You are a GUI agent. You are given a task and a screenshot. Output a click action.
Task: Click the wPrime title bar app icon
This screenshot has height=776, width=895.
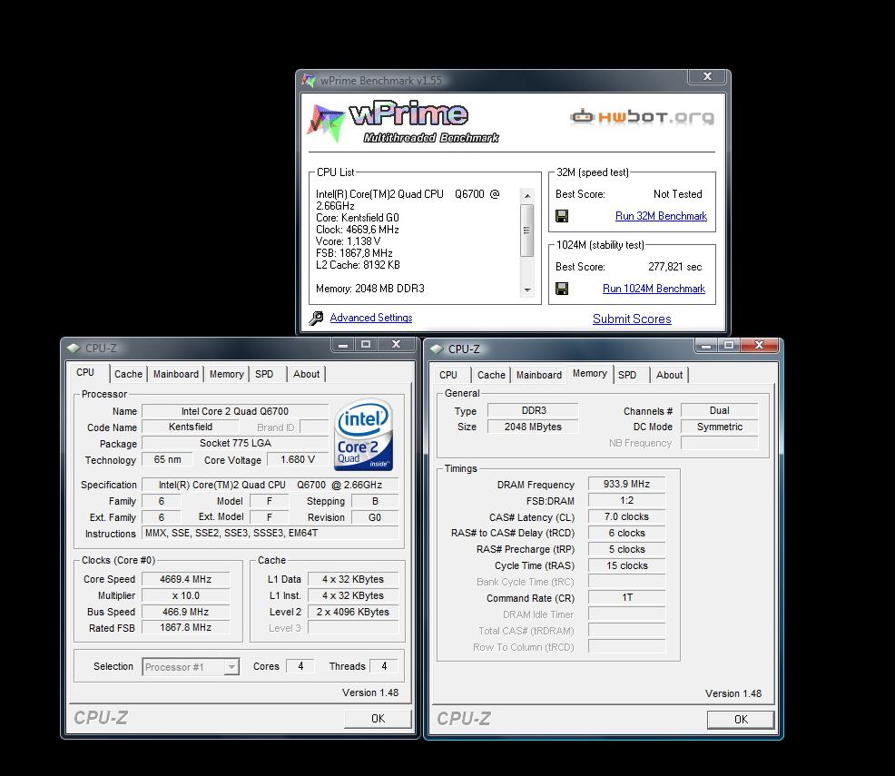(309, 81)
